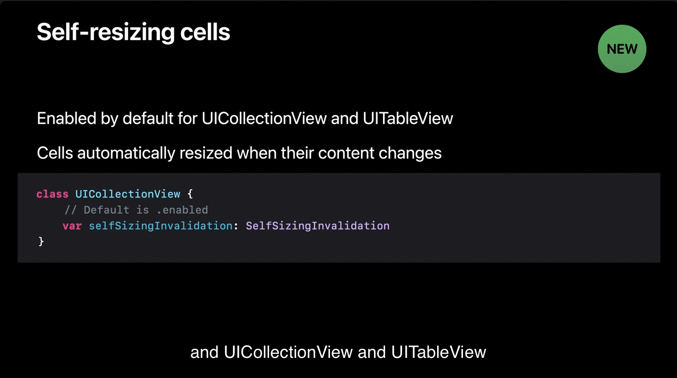The height and width of the screenshot is (378, 677).
Task: Click the 'Enabled by default' bullet line
Action: (245, 118)
